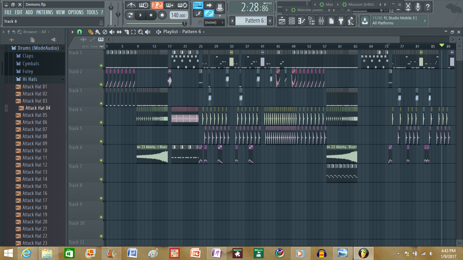Open the Channel rack view icon
Screen dimensions: 463x260
pyautogui.click(x=292, y=21)
